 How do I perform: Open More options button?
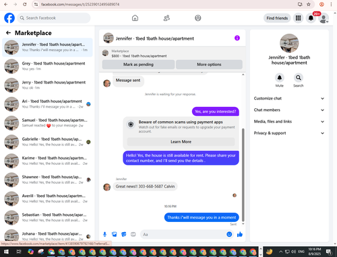209,65
